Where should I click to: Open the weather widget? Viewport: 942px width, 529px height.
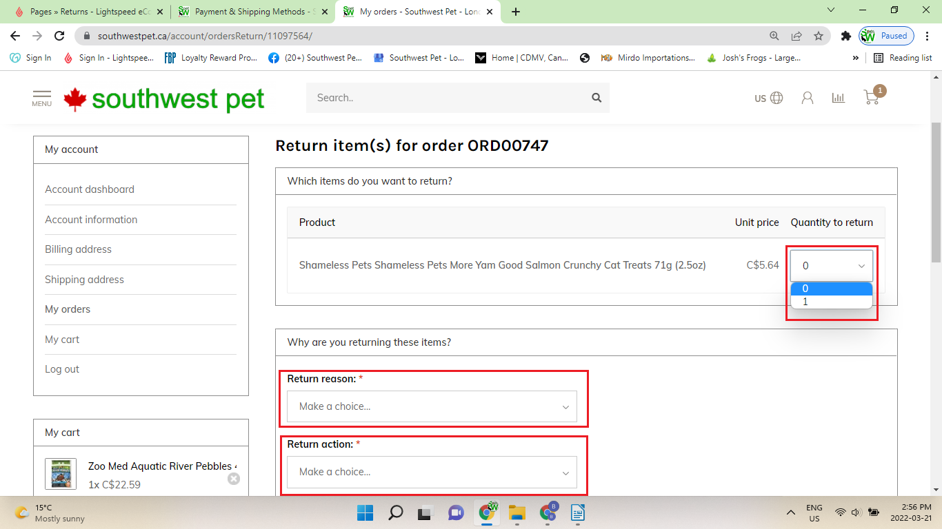[x=50, y=512]
